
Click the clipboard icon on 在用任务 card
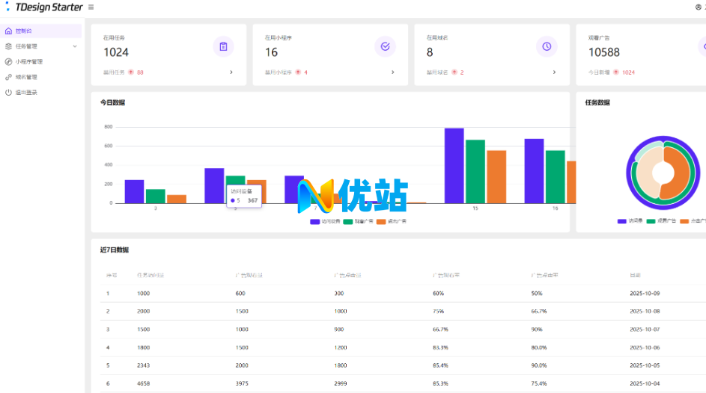coord(223,46)
